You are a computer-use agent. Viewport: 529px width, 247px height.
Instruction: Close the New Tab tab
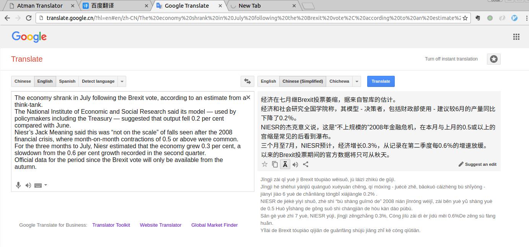[x=294, y=6]
